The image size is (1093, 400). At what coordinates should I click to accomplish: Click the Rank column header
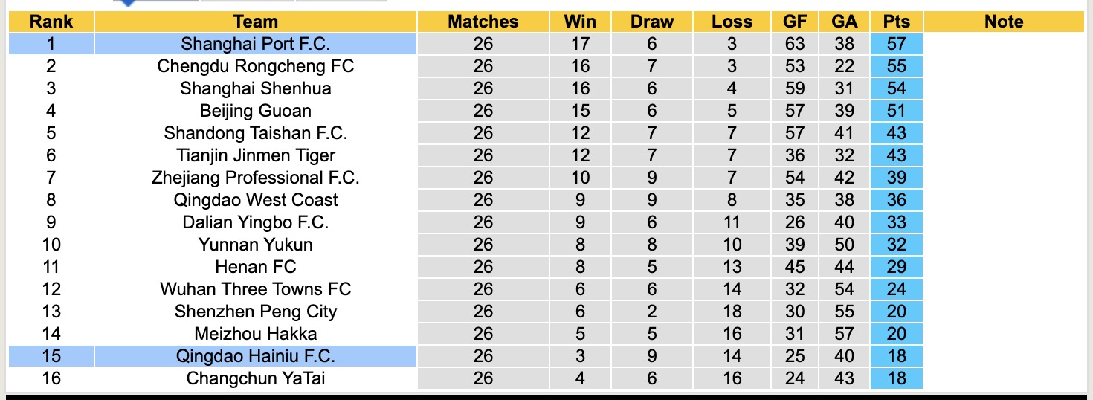51,22
